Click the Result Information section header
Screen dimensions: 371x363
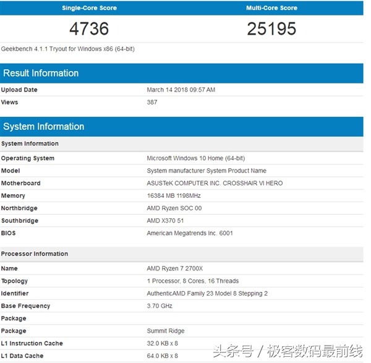click(x=181, y=73)
